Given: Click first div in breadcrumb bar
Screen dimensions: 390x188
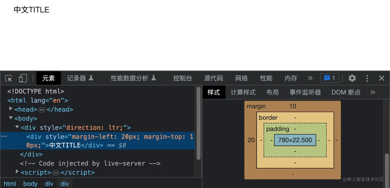Looking at the screenshot, I should (x=49, y=184).
